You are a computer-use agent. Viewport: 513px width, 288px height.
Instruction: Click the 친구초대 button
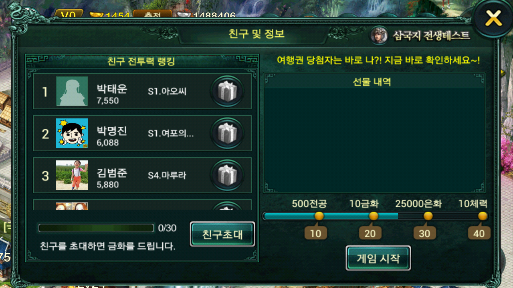(x=222, y=234)
